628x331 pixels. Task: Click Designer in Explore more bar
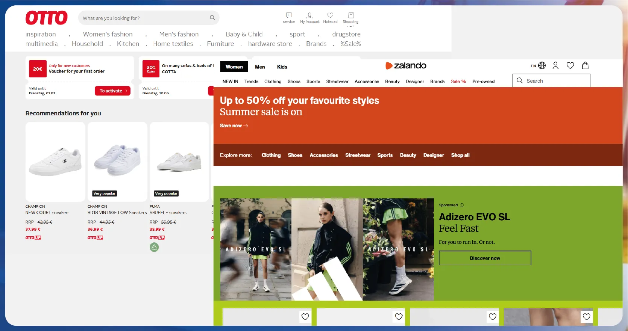pyautogui.click(x=434, y=155)
